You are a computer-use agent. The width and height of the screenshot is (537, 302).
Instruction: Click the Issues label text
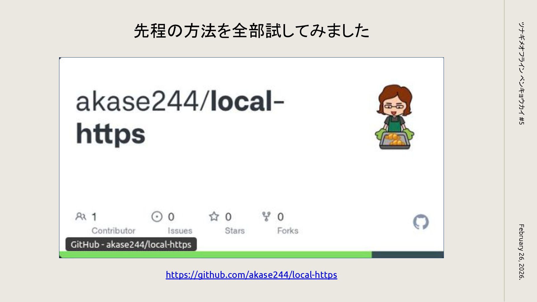pyautogui.click(x=180, y=231)
